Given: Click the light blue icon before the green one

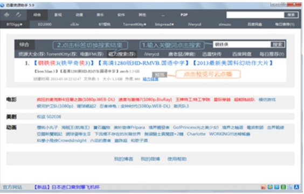Looking at the screenshot, I should (277, 187).
